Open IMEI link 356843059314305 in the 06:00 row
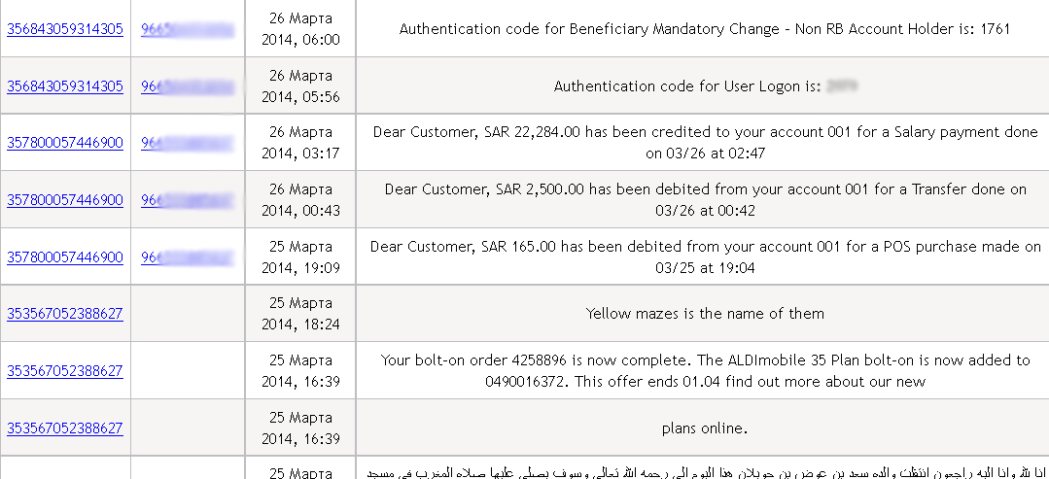This screenshot has width=1049, height=479. [65, 29]
